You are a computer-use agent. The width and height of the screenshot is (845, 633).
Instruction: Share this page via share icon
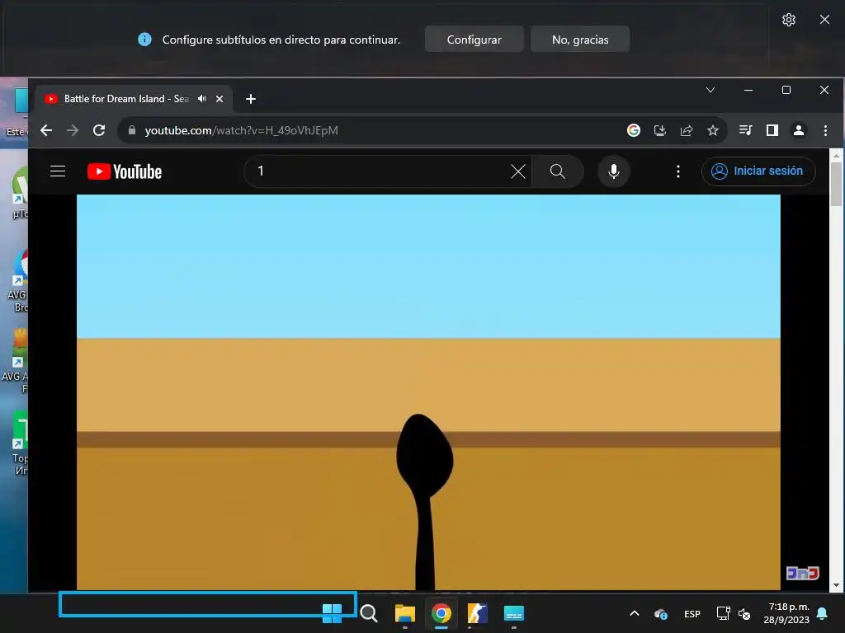pyautogui.click(x=687, y=130)
